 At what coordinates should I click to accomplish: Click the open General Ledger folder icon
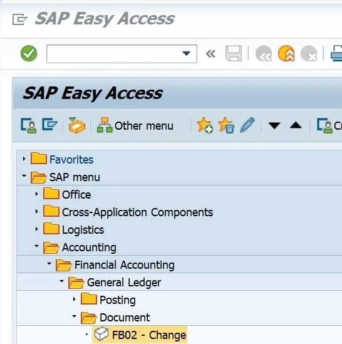point(76,283)
